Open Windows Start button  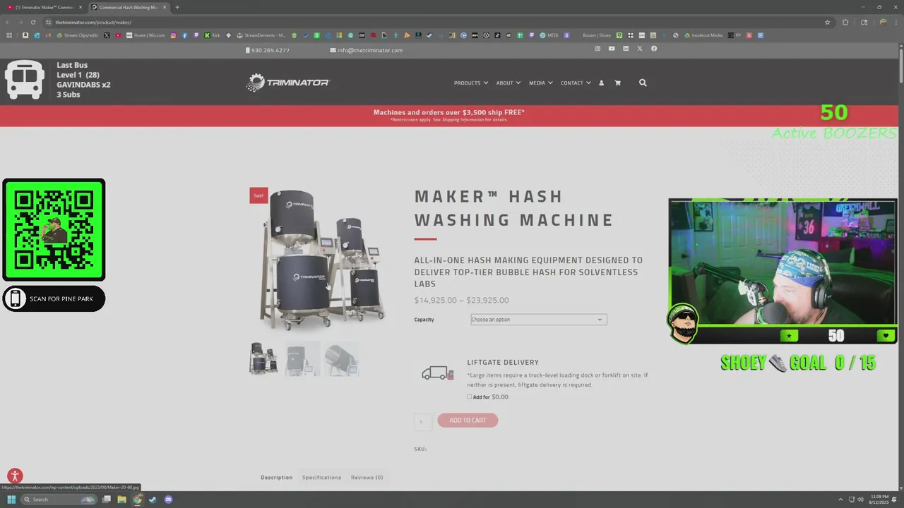point(11,500)
